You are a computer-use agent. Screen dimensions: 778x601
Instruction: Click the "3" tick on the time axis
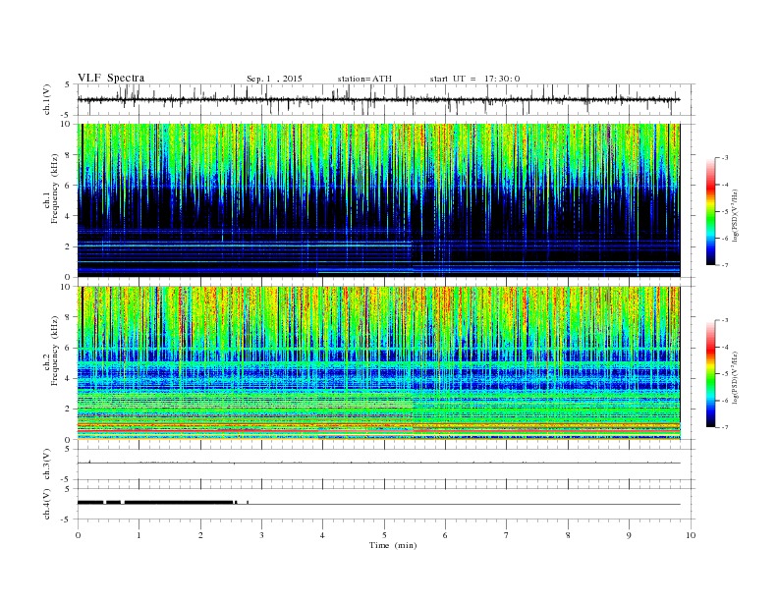[x=261, y=535]
